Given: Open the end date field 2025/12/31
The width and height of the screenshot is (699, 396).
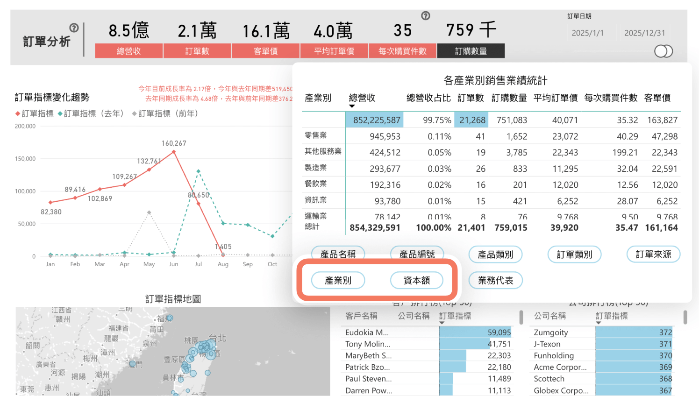Looking at the screenshot, I should point(644,33).
